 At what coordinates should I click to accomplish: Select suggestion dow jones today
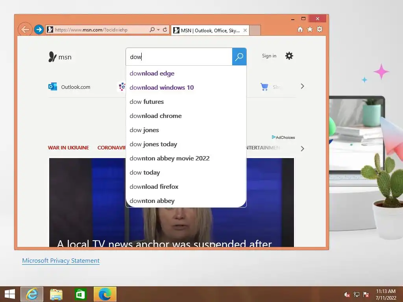pyautogui.click(x=186, y=144)
